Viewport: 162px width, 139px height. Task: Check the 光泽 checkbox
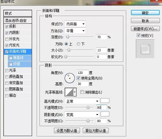7,71
